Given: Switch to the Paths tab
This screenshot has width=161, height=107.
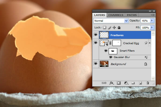Looking at the screenshot, I should pos(132,15).
